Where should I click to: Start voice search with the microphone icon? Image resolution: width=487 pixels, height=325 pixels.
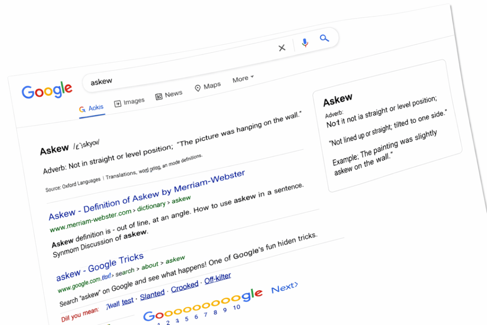point(305,43)
